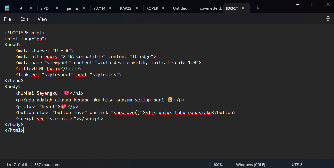
Task: Click unsaved dot on the SIPD tab
Action: click(x=57, y=8)
